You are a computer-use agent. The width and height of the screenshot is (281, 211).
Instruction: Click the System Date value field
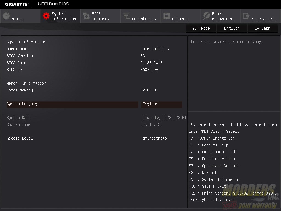[x=164, y=118]
